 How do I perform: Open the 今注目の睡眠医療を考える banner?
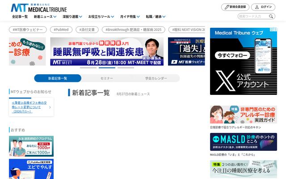pos(244,169)
